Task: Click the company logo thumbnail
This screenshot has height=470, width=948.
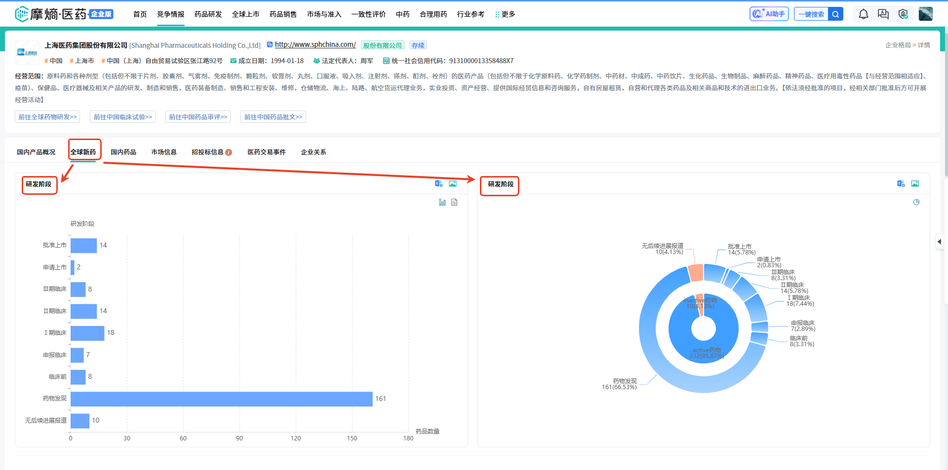Action: click(x=27, y=52)
